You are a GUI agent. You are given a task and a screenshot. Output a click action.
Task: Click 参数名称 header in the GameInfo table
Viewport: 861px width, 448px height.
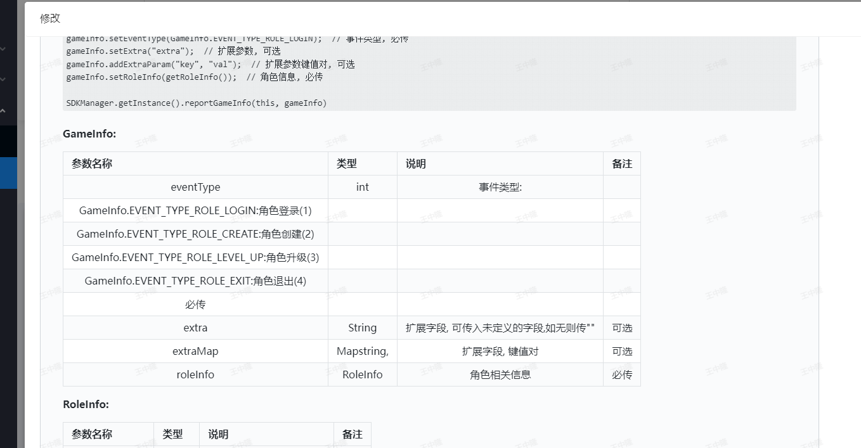pos(92,163)
